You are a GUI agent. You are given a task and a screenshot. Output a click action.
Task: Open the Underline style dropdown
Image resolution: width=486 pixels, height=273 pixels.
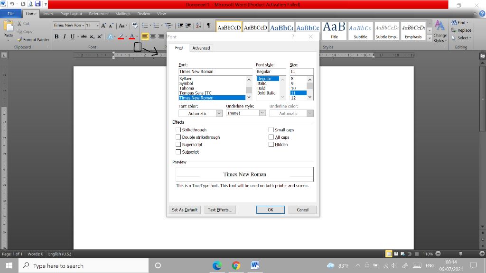[262, 113]
